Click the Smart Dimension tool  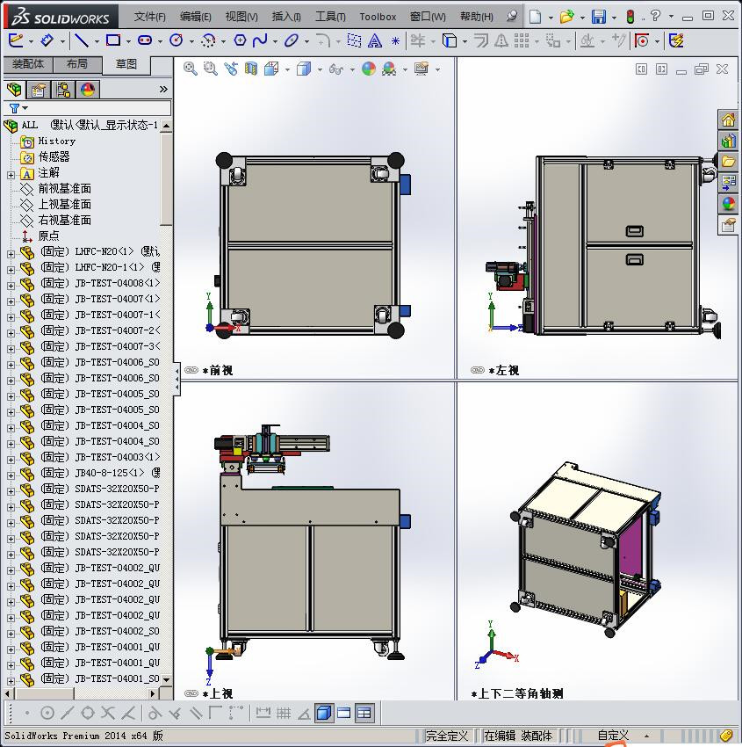tap(47, 40)
